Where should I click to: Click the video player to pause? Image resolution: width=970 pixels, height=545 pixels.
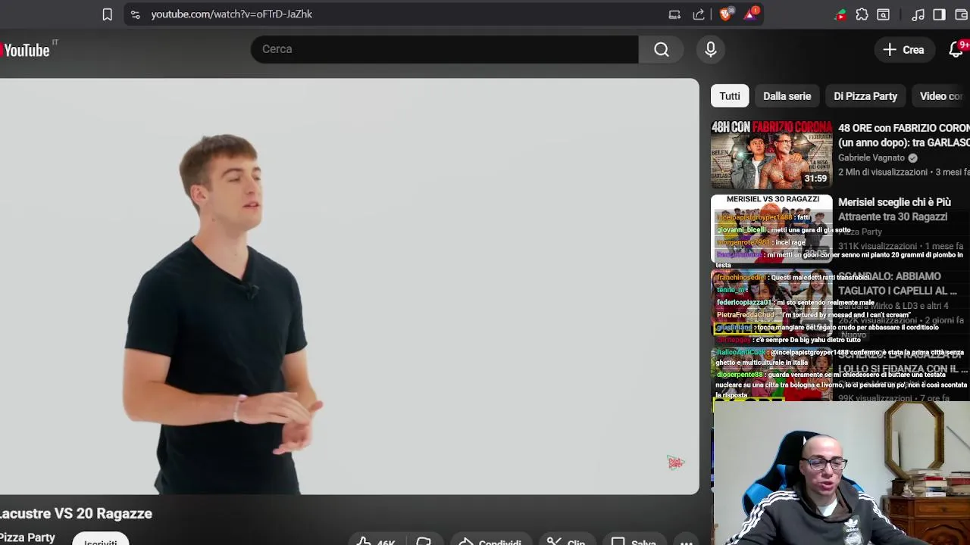[x=349, y=286]
